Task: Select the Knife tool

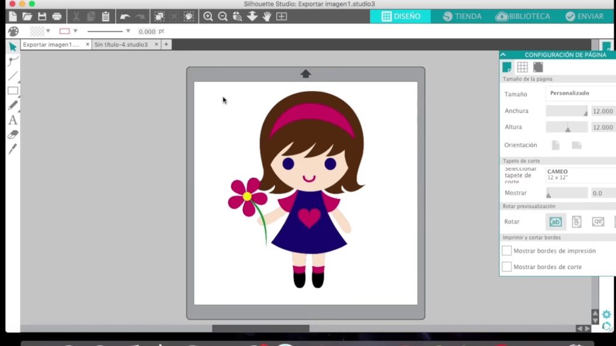Action: (13, 148)
